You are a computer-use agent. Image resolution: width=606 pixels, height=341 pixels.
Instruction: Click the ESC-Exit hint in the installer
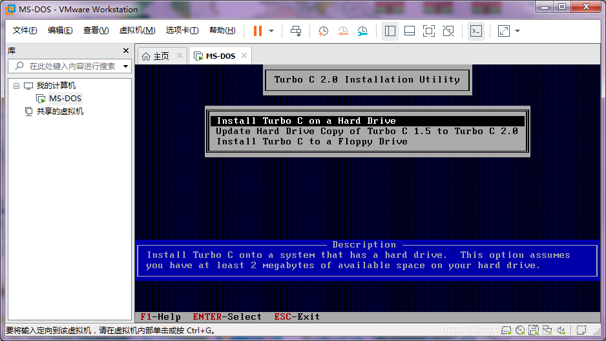[x=297, y=317]
